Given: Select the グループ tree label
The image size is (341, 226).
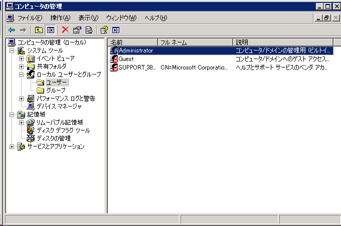Looking at the screenshot, I should pos(56,90).
